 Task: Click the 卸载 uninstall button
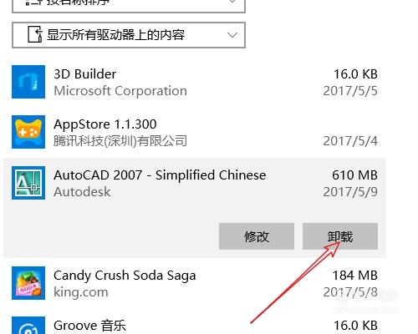click(x=340, y=236)
